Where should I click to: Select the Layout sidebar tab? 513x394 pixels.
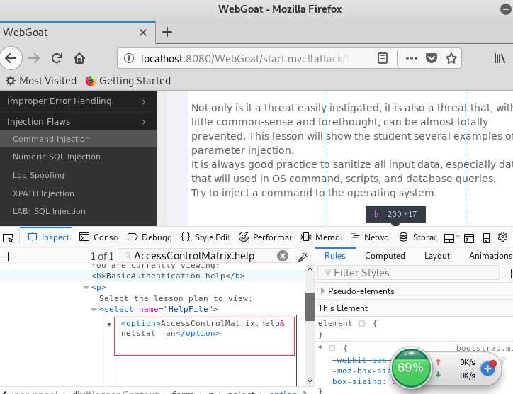click(436, 256)
